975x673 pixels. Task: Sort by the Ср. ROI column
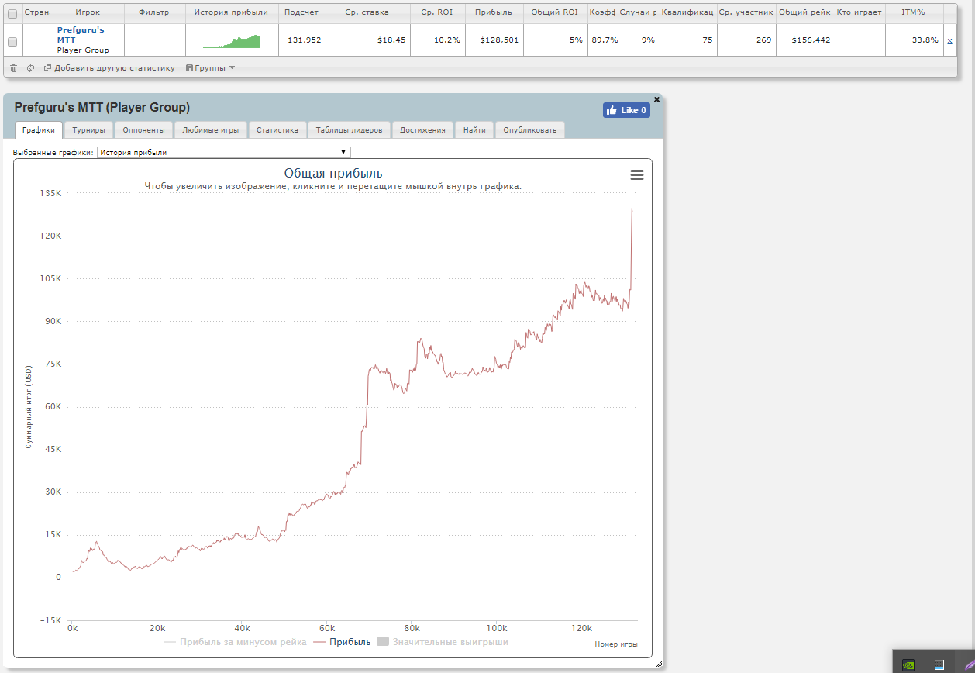coord(437,12)
